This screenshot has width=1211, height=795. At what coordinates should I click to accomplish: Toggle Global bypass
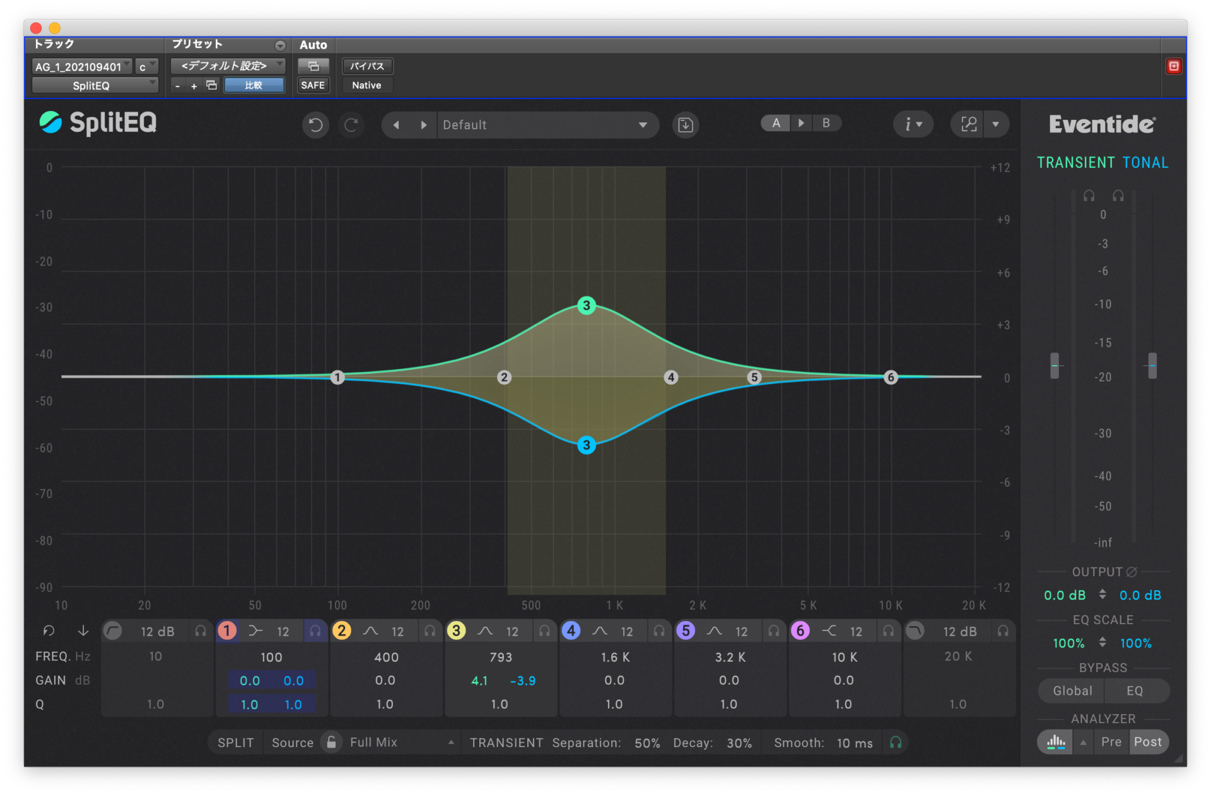pyautogui.click(x=1072, y=691)
